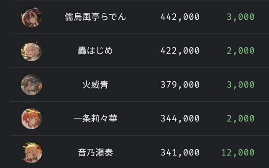Select the avatar next to 火威青
The image size is (269, 168).
32,85
